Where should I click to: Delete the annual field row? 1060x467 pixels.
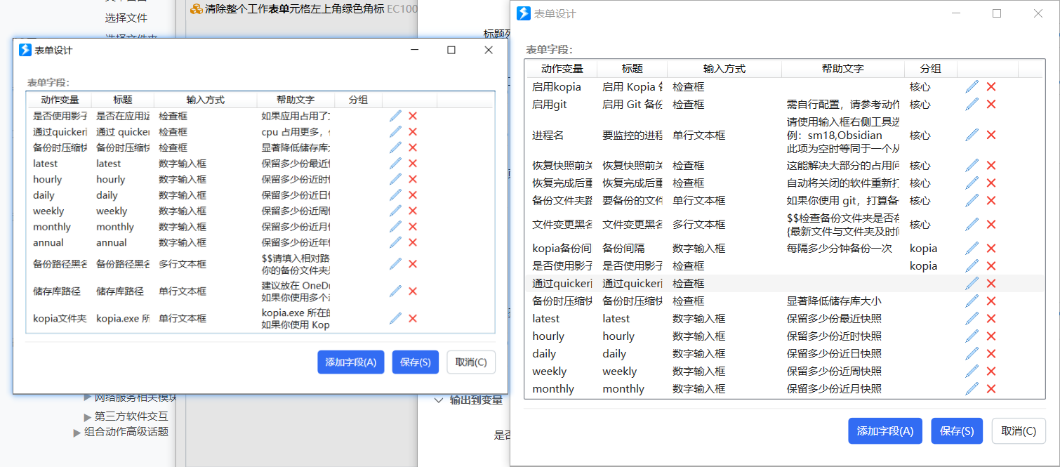pyautogui.click(x=414, y=243)
